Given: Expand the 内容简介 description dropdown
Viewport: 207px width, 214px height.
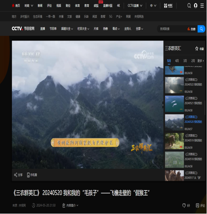Looking at the screenshot, I should point(71,206).
